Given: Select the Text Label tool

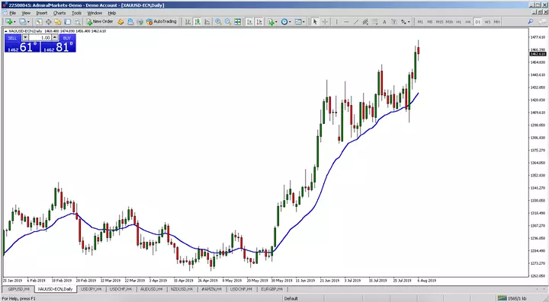Looking at the screenshot, I should pos(394,21).
